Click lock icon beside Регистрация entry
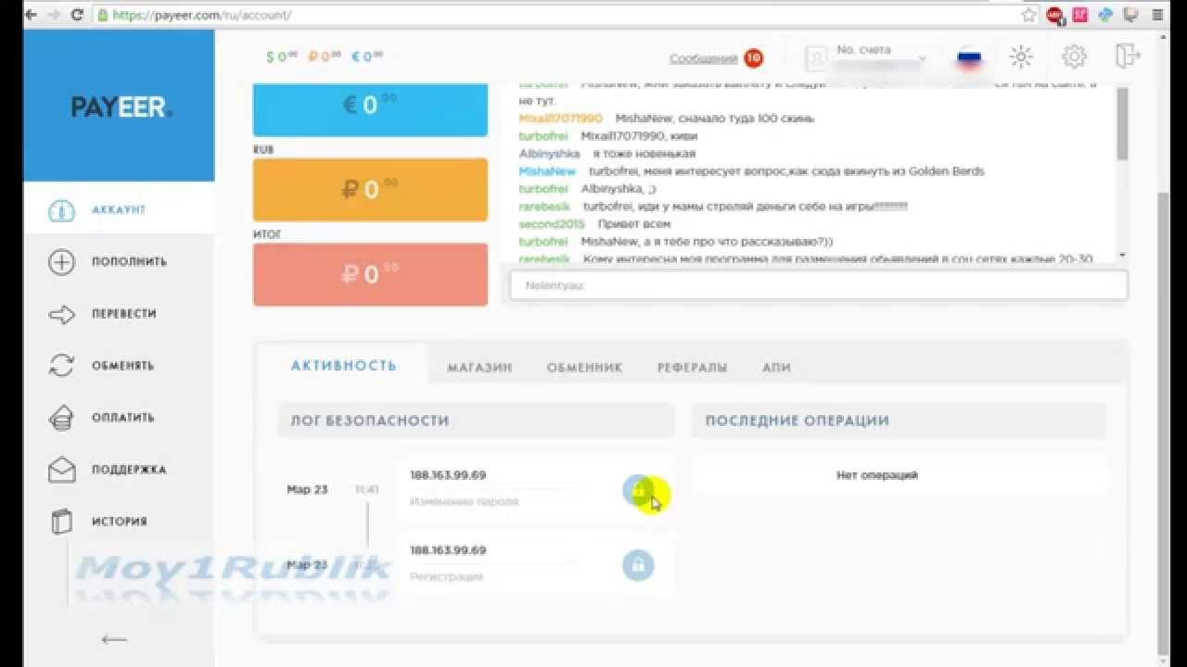 pos(638,564)
